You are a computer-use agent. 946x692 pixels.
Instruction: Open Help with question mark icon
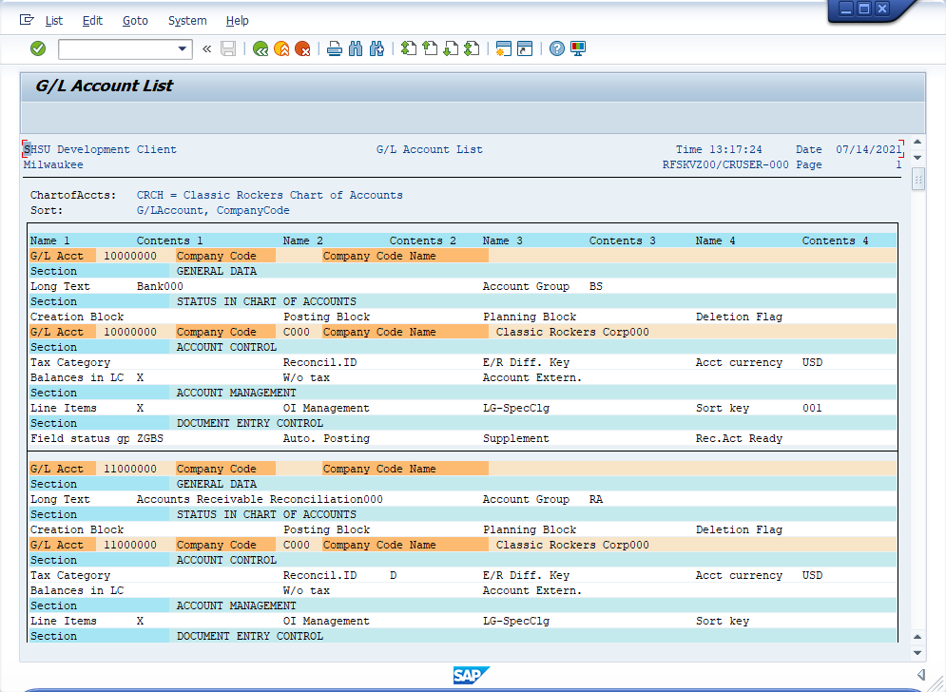pyautogui.click(x=557, y=48)
